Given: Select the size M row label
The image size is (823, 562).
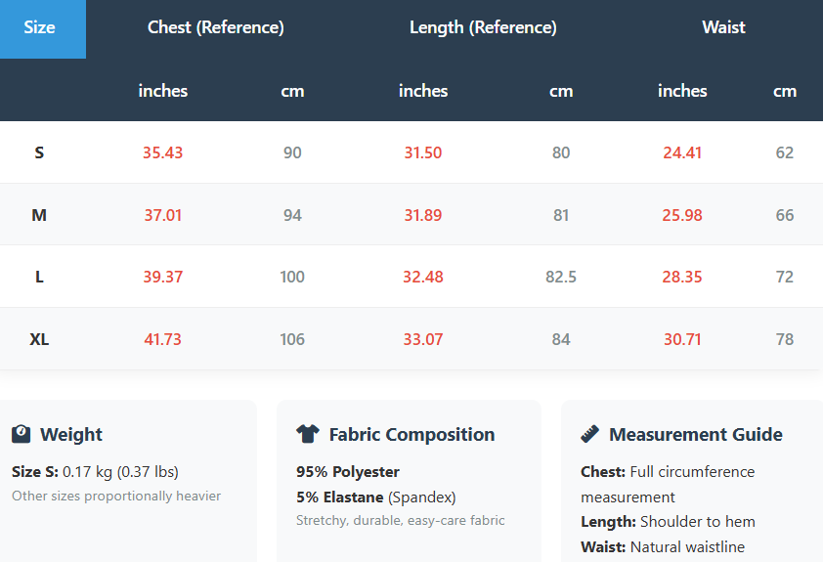Looking at the screenshot, I should 39,215.
